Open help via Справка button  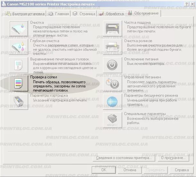click(x=182, y=170)
